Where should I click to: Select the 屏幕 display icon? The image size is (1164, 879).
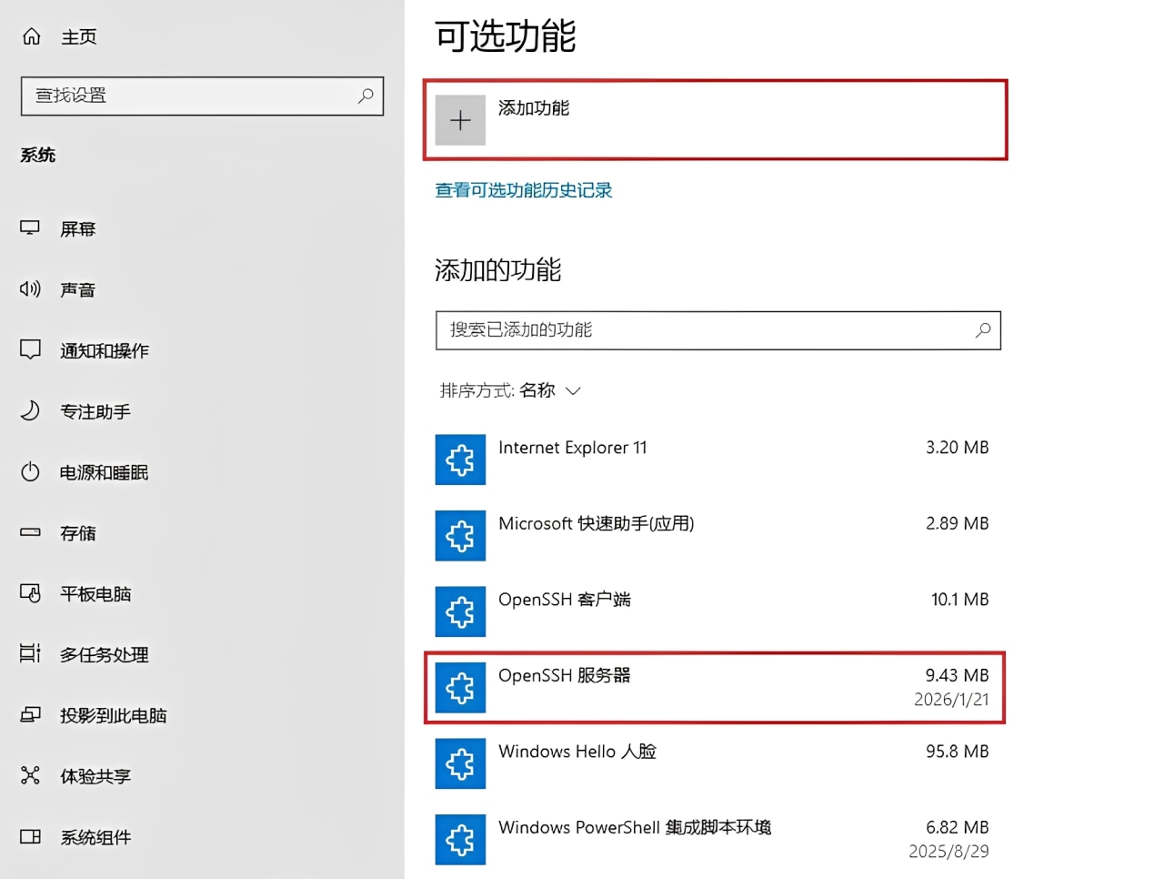(30, 228)
